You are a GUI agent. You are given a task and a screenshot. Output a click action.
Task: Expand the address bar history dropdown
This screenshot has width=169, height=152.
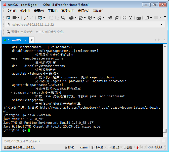(161, 25)
